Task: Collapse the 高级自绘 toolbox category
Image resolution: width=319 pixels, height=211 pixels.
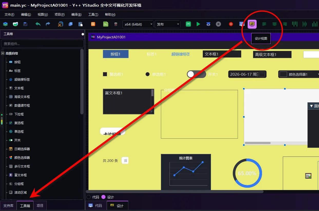Action: click(x=3, y=53)
